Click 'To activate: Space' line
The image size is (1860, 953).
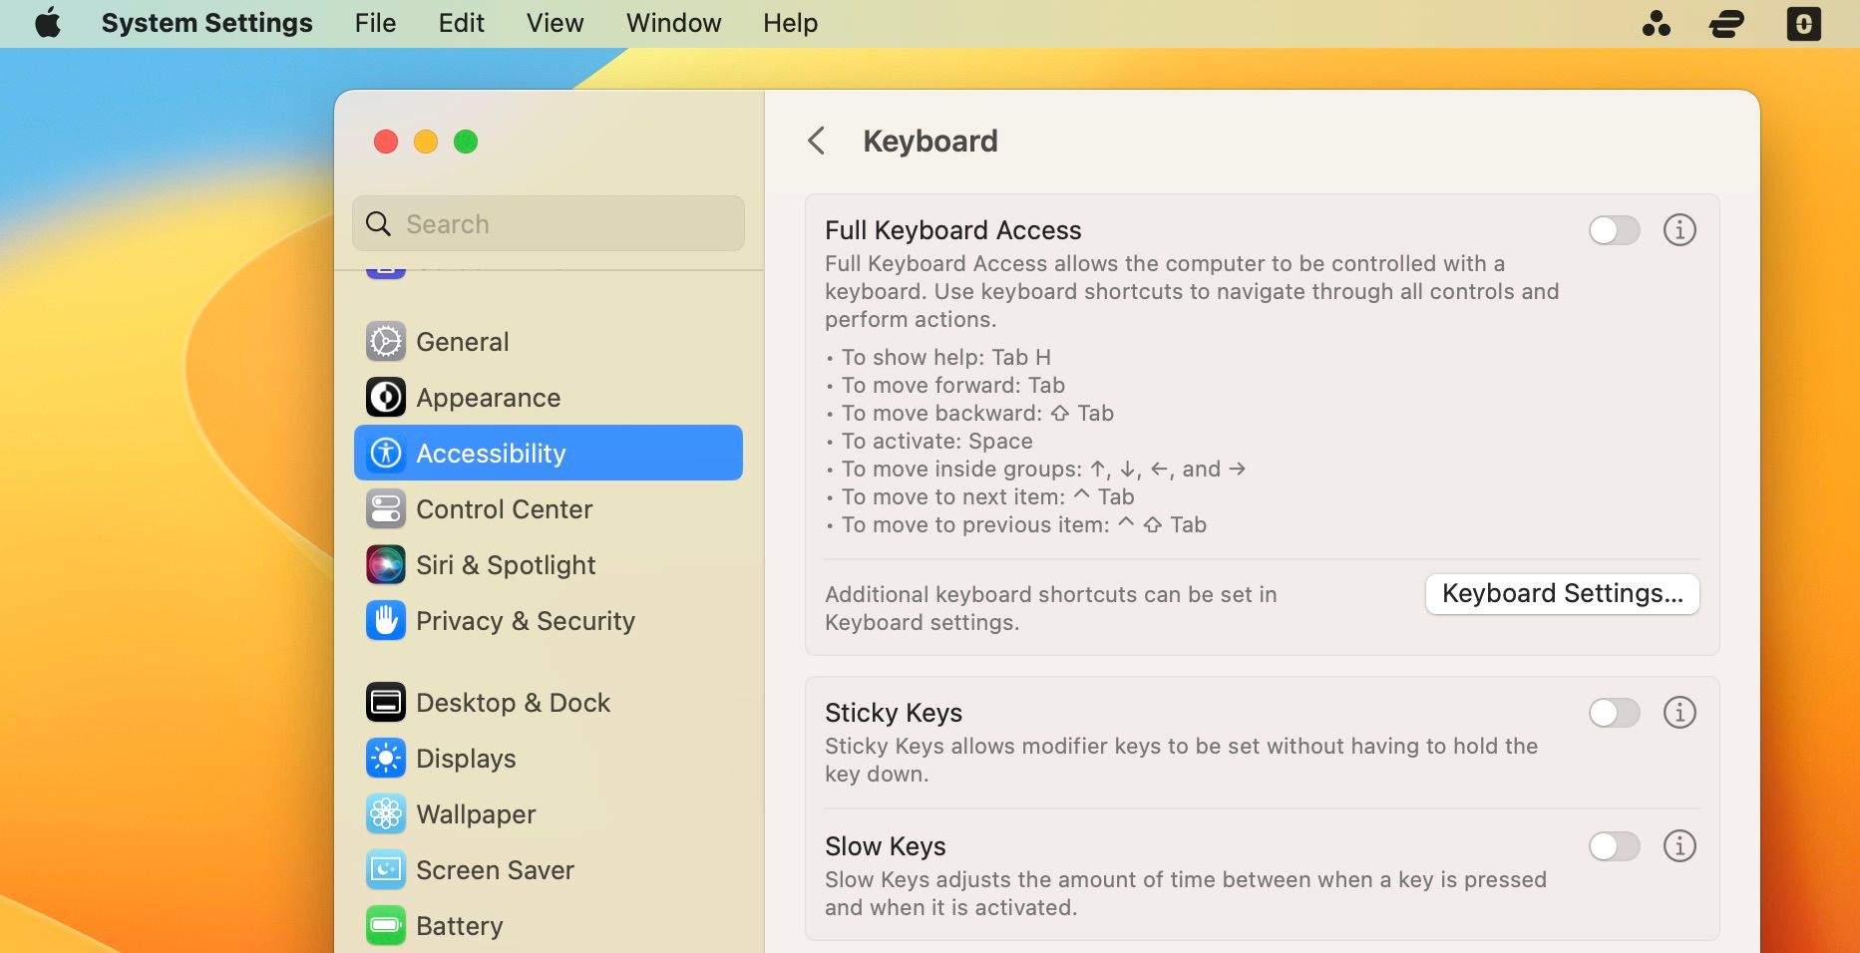click(930, 441)
